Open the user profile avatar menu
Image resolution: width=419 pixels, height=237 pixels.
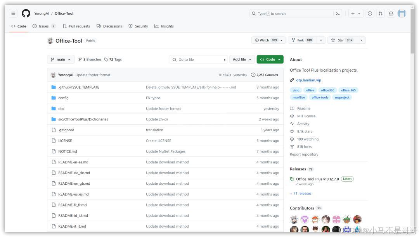(402, 13)
